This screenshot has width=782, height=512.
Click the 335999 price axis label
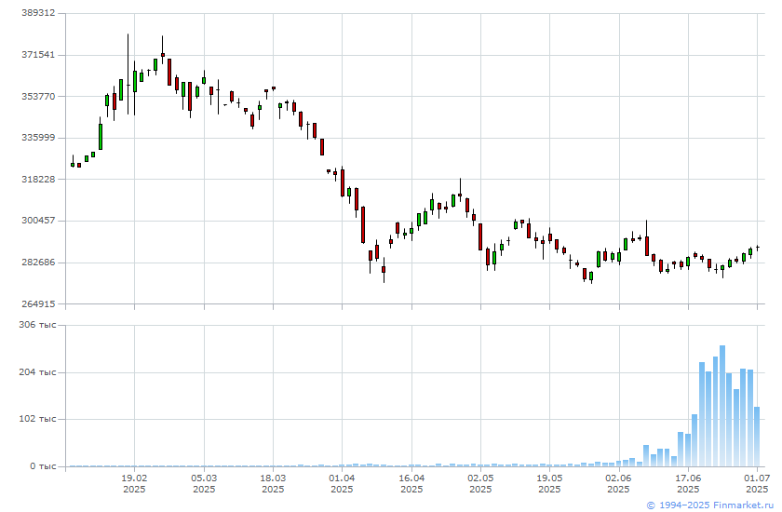pyautogui.click(x=38, y=138)
